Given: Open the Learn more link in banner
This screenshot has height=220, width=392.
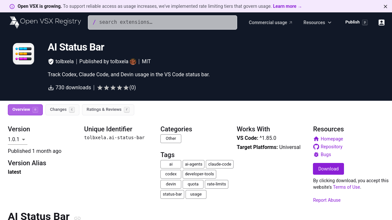Looking at the screenshot, I should [287, 6].
